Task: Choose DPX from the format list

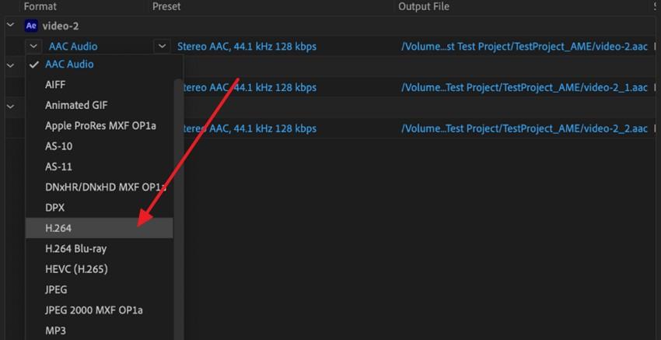Action: tap(100, 208)
